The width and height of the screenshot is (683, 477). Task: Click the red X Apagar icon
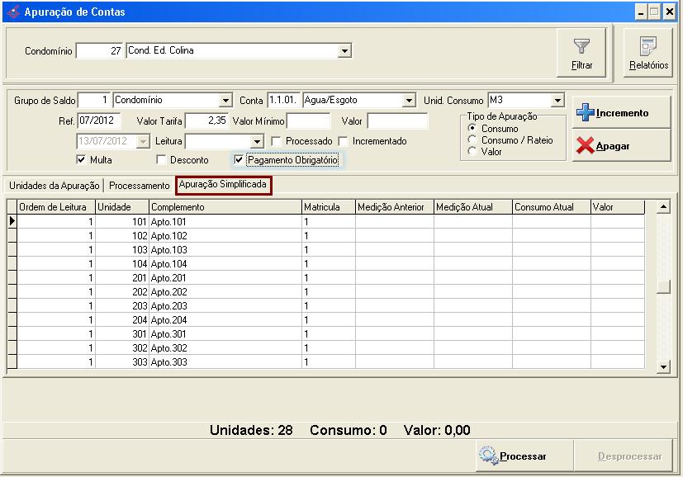point(586,146)
